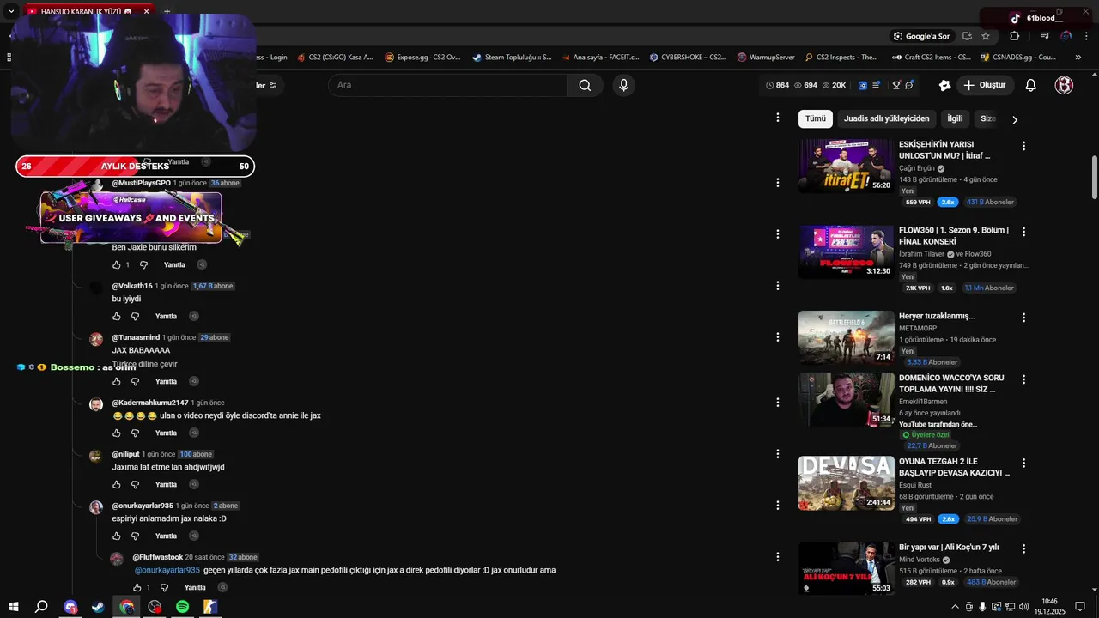Dislike @niliput's Jaxıma laf etme comment
The image size is (1099, 618).
[135, 485]
